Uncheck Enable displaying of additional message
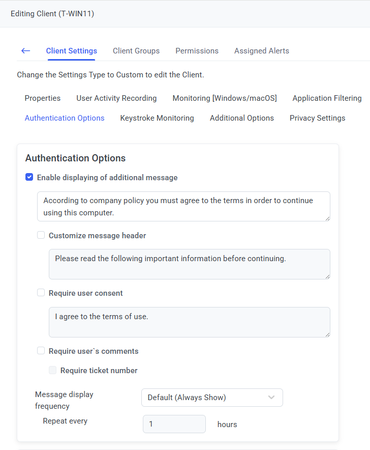 point(29,178)
